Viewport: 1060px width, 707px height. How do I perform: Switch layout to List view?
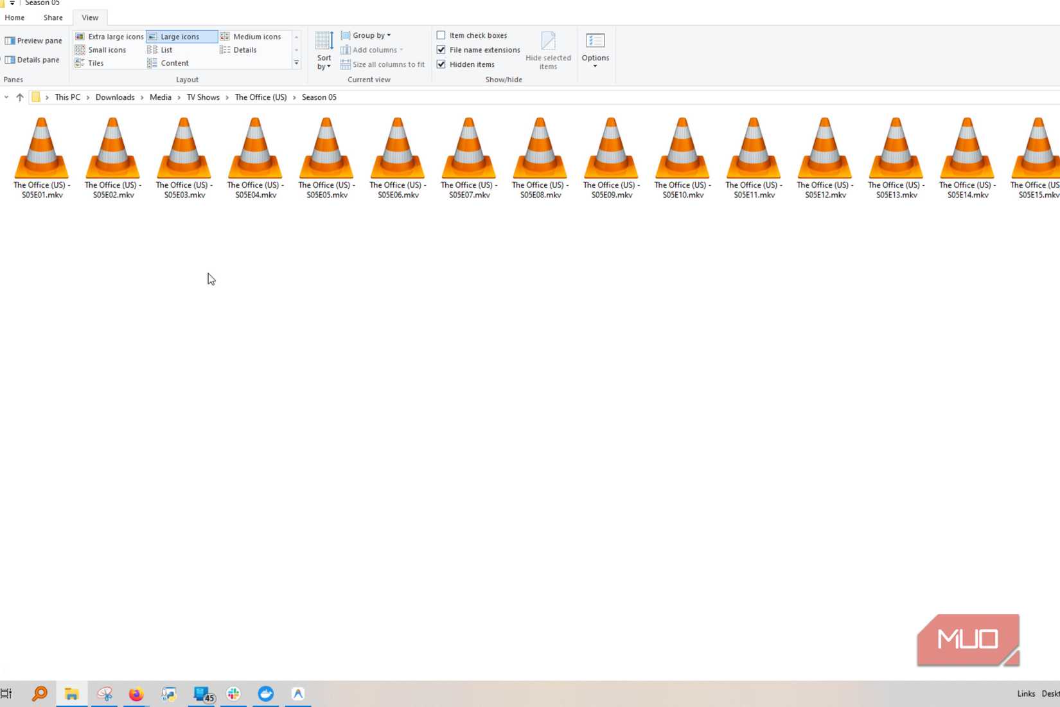pyautogui.click(x=160, y=49)
